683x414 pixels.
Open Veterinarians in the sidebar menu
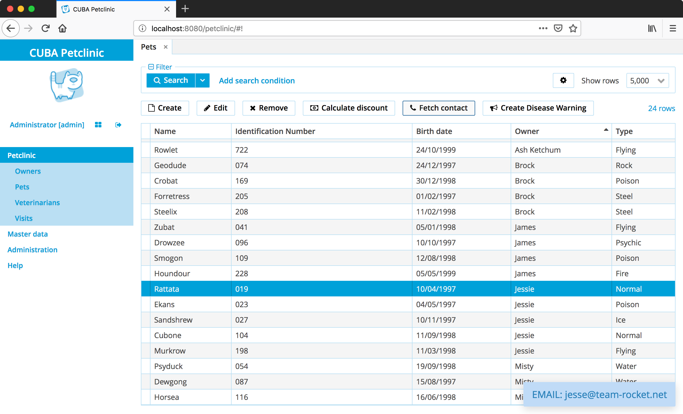37,202
